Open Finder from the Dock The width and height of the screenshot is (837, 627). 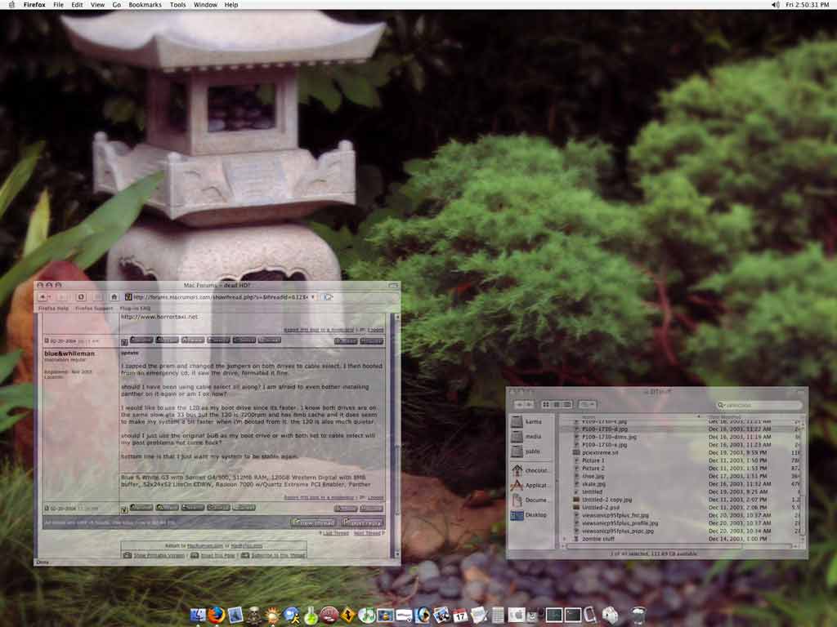click(x=198, y=616)
